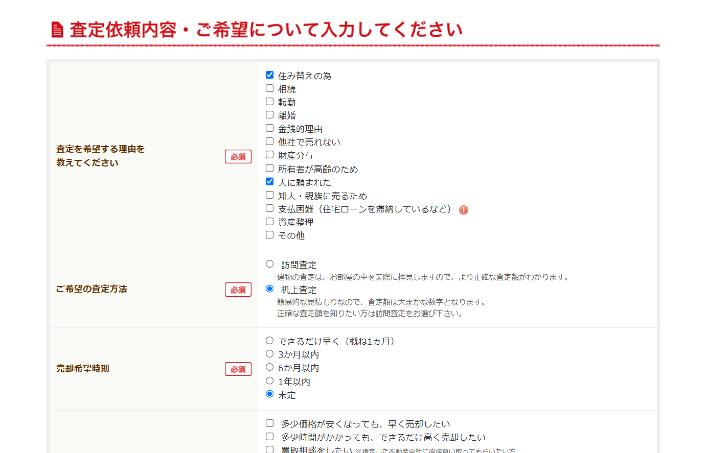Check the 相続 checkbox
The height and width of the screenshot is (453, 707).
point(269,88)
